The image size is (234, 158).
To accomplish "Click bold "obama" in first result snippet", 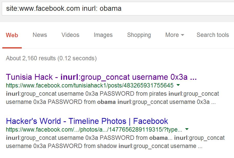I will coord(106,102).
